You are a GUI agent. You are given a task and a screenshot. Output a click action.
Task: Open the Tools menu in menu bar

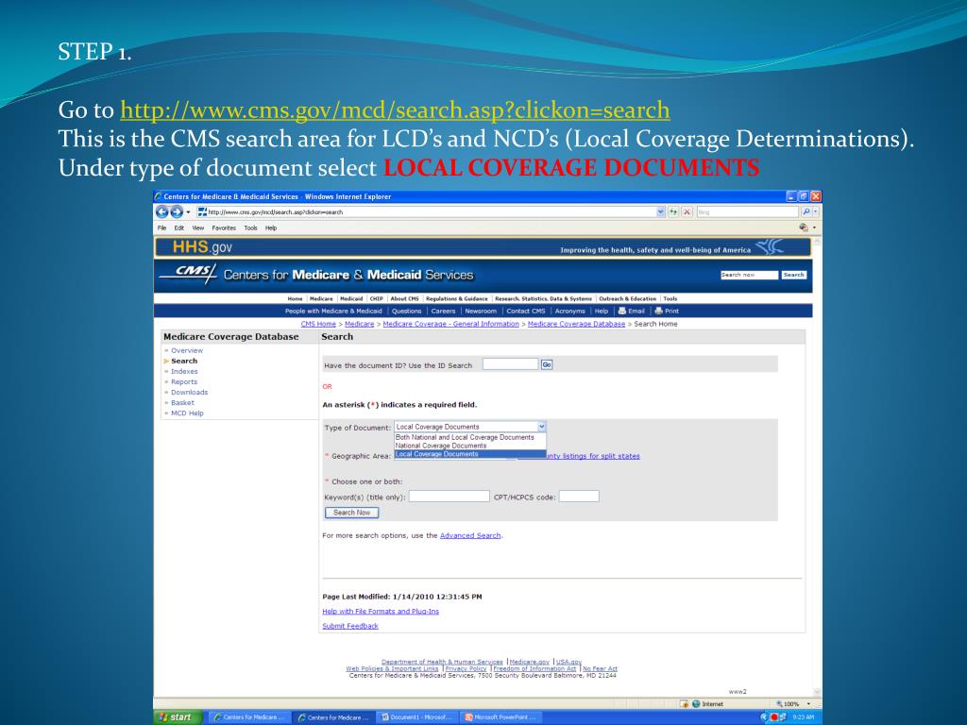[250, 228]
